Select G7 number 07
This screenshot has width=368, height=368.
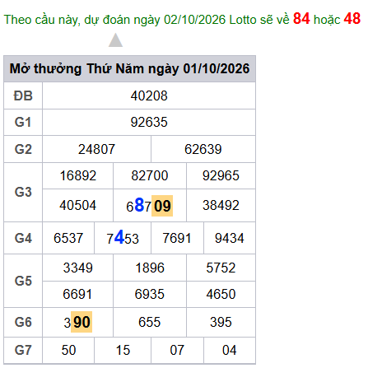point(177,350)
